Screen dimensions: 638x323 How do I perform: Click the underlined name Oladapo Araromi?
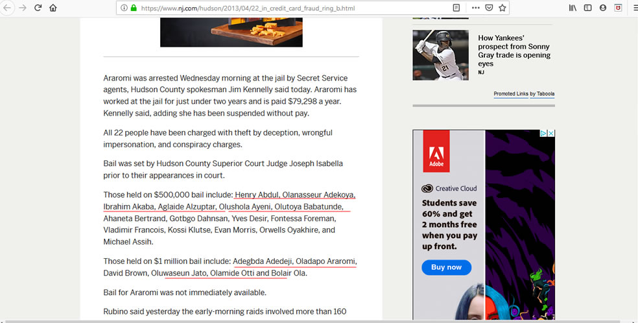(326, 261)
